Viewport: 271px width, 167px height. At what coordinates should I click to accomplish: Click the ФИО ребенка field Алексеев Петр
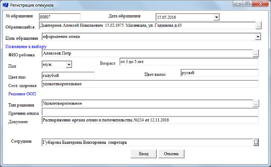click(x=147, y=53)
